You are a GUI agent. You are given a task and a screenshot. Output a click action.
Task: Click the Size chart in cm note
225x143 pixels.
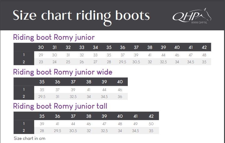point(29,138)
